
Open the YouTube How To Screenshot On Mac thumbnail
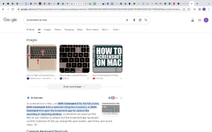(107, 59)
